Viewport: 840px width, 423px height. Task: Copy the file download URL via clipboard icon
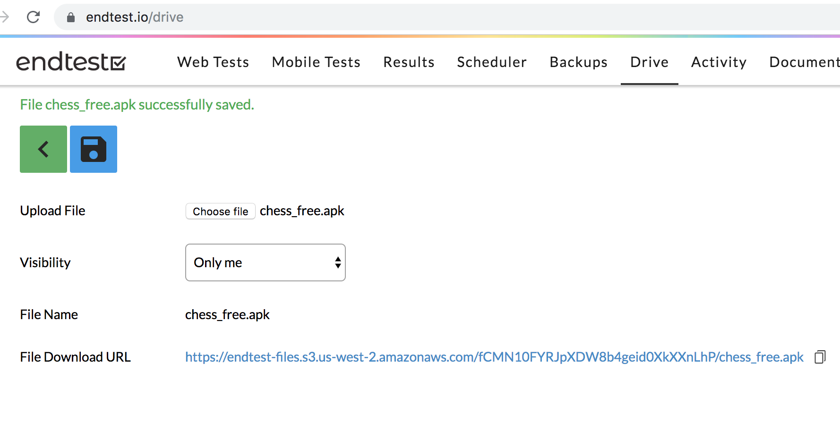click(x=820, y=357)
